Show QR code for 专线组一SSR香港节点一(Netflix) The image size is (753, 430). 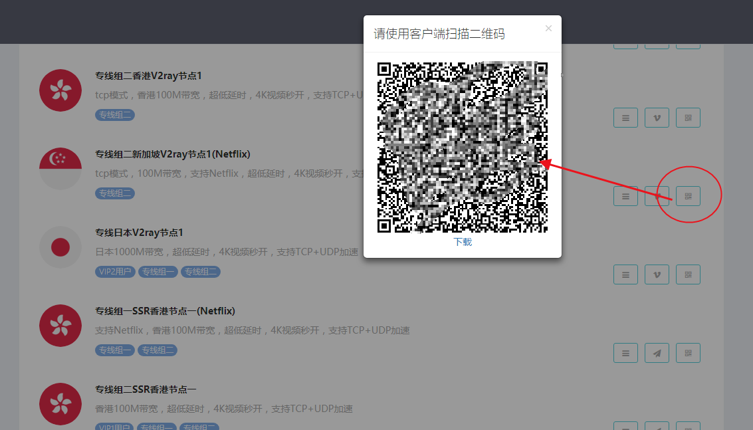coord(688,353)
